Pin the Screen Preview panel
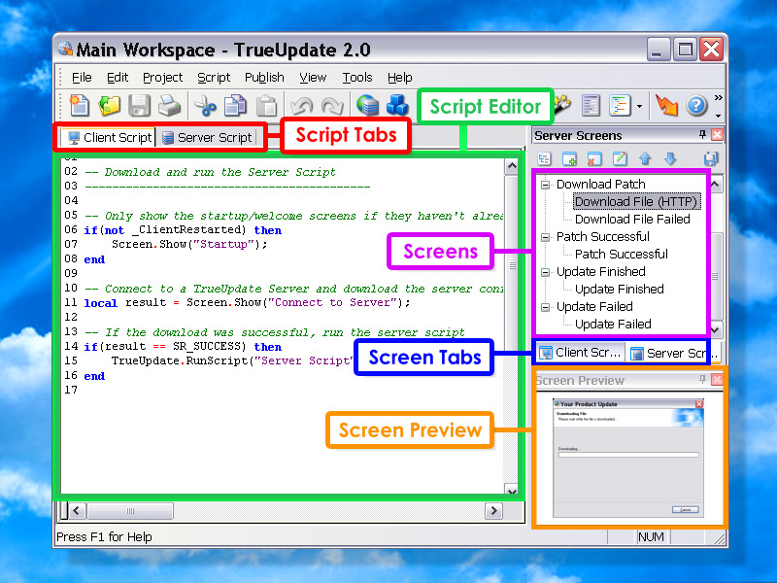Screen dimensions: 777x583 coord(702,379)
